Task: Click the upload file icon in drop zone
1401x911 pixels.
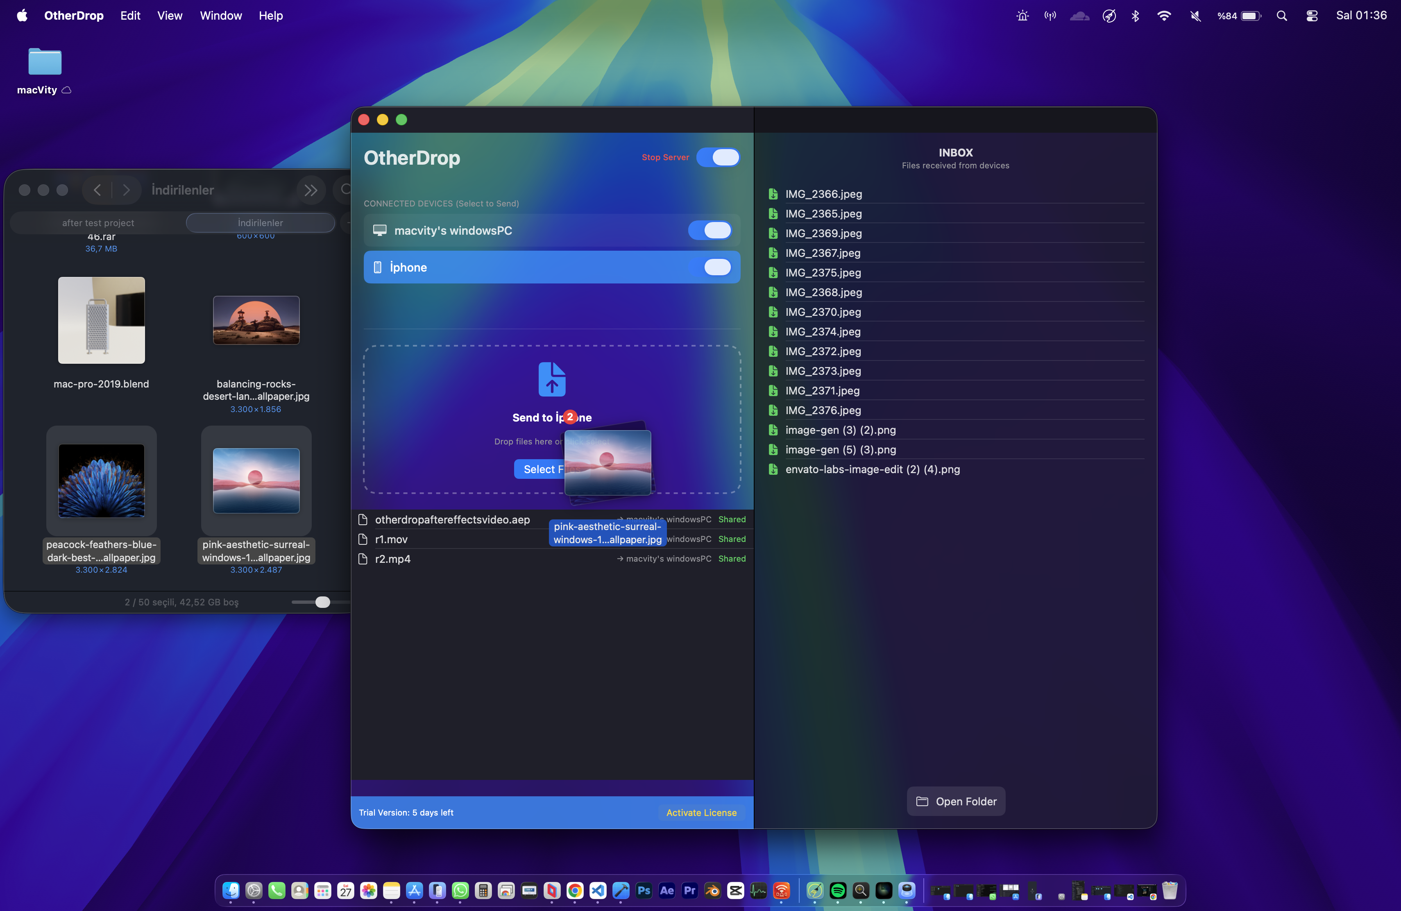Action: coord(551,380)
